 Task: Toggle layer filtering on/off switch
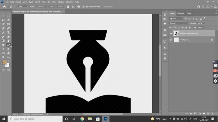pyautogui.click(x=205, y=18)
